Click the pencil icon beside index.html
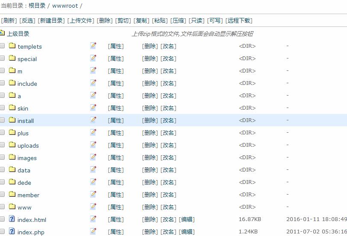Image resolution: width=347 pixels, height=236 pixels. [93, 219]
